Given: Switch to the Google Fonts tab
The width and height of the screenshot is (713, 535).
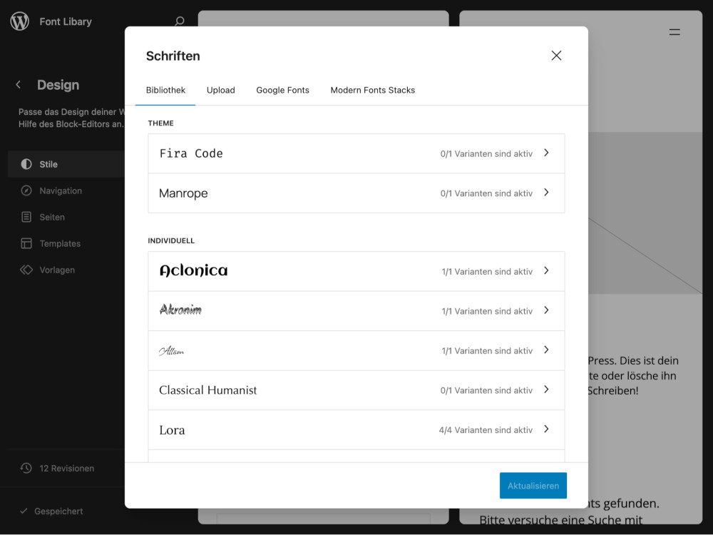Looking at the screenshot, I should coord(282,90).
